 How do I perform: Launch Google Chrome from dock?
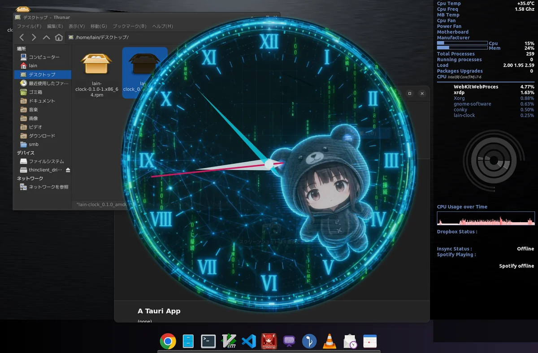[168, 341]
